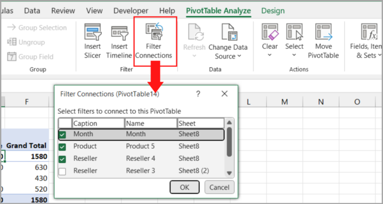Enable the Reseller 3 filter checkbox
The height and width of the screenshot is (204, 383).
[x=62, y=172]
